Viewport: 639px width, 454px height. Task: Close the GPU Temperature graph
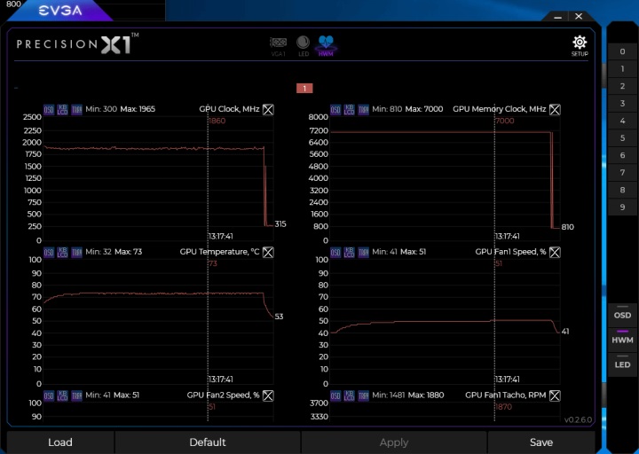(x=268, y=253)
